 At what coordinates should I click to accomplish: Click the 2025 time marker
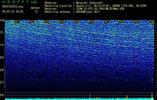coord(76,21)
